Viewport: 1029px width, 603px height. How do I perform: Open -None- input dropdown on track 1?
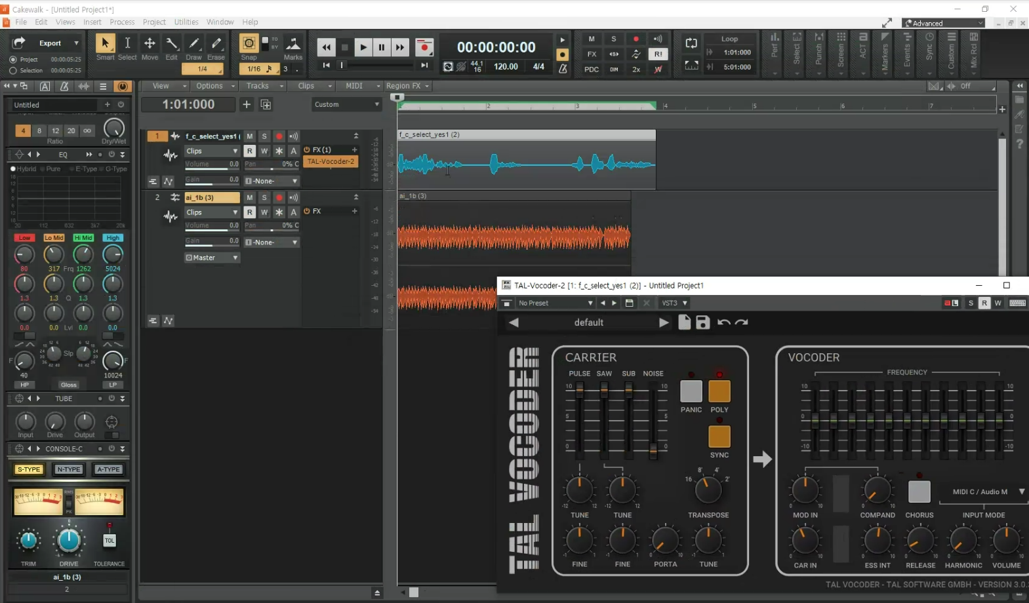click(x=272, y=181)
